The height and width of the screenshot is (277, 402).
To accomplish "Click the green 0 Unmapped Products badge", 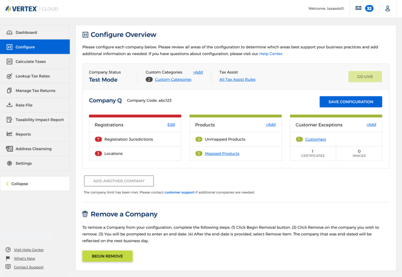I will coord(199,139).
